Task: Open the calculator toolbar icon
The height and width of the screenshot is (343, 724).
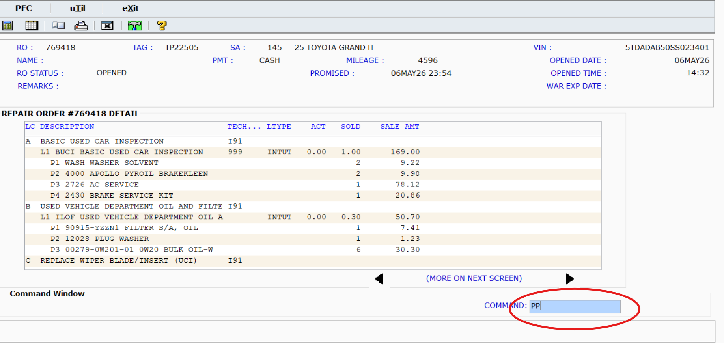Action: pyautogui.click(x=7, y=26)
